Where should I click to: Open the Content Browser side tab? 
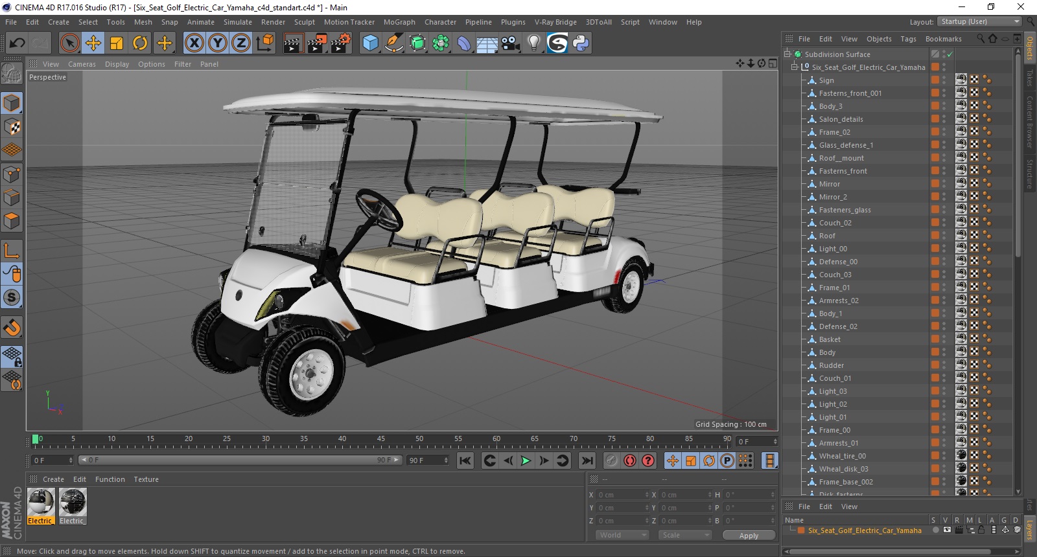coord(1030,122)
